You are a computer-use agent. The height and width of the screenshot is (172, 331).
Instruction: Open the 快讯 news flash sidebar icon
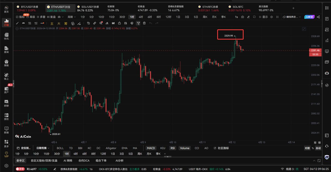coord(6,36)
